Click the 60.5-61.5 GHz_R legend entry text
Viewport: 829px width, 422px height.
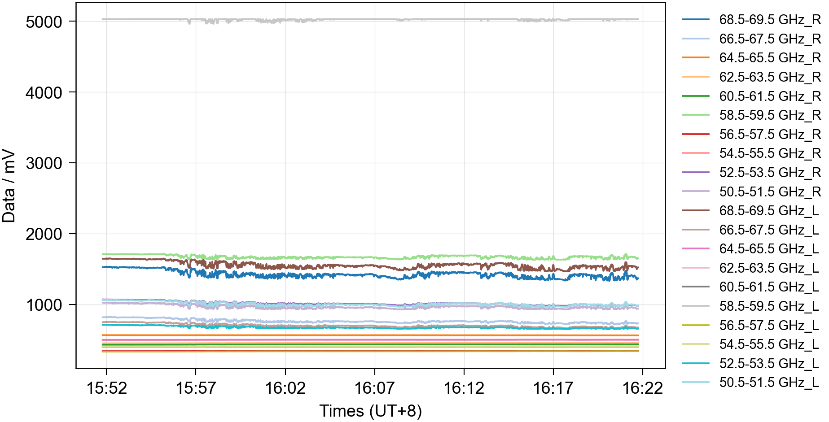pos(769,96)
